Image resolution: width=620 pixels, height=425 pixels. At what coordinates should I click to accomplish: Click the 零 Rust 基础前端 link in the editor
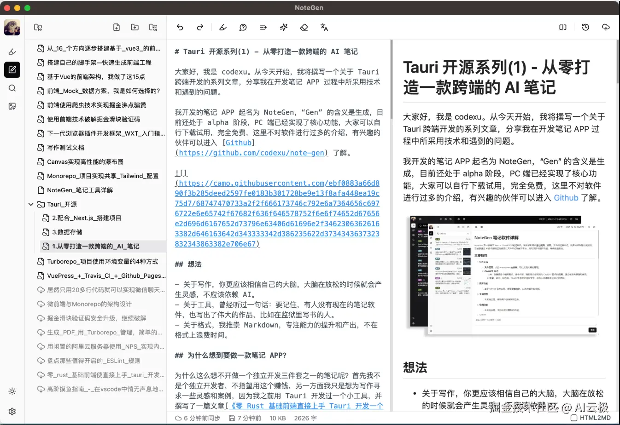click(x=307, y=406)
